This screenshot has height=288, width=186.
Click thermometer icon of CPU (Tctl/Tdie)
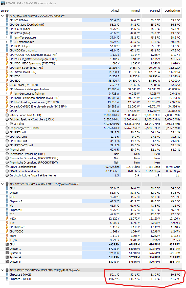tap(7, 20)
